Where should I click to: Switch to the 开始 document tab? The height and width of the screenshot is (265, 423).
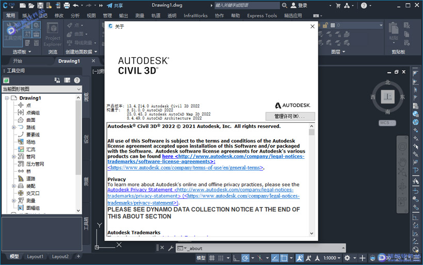pos(17,61)
